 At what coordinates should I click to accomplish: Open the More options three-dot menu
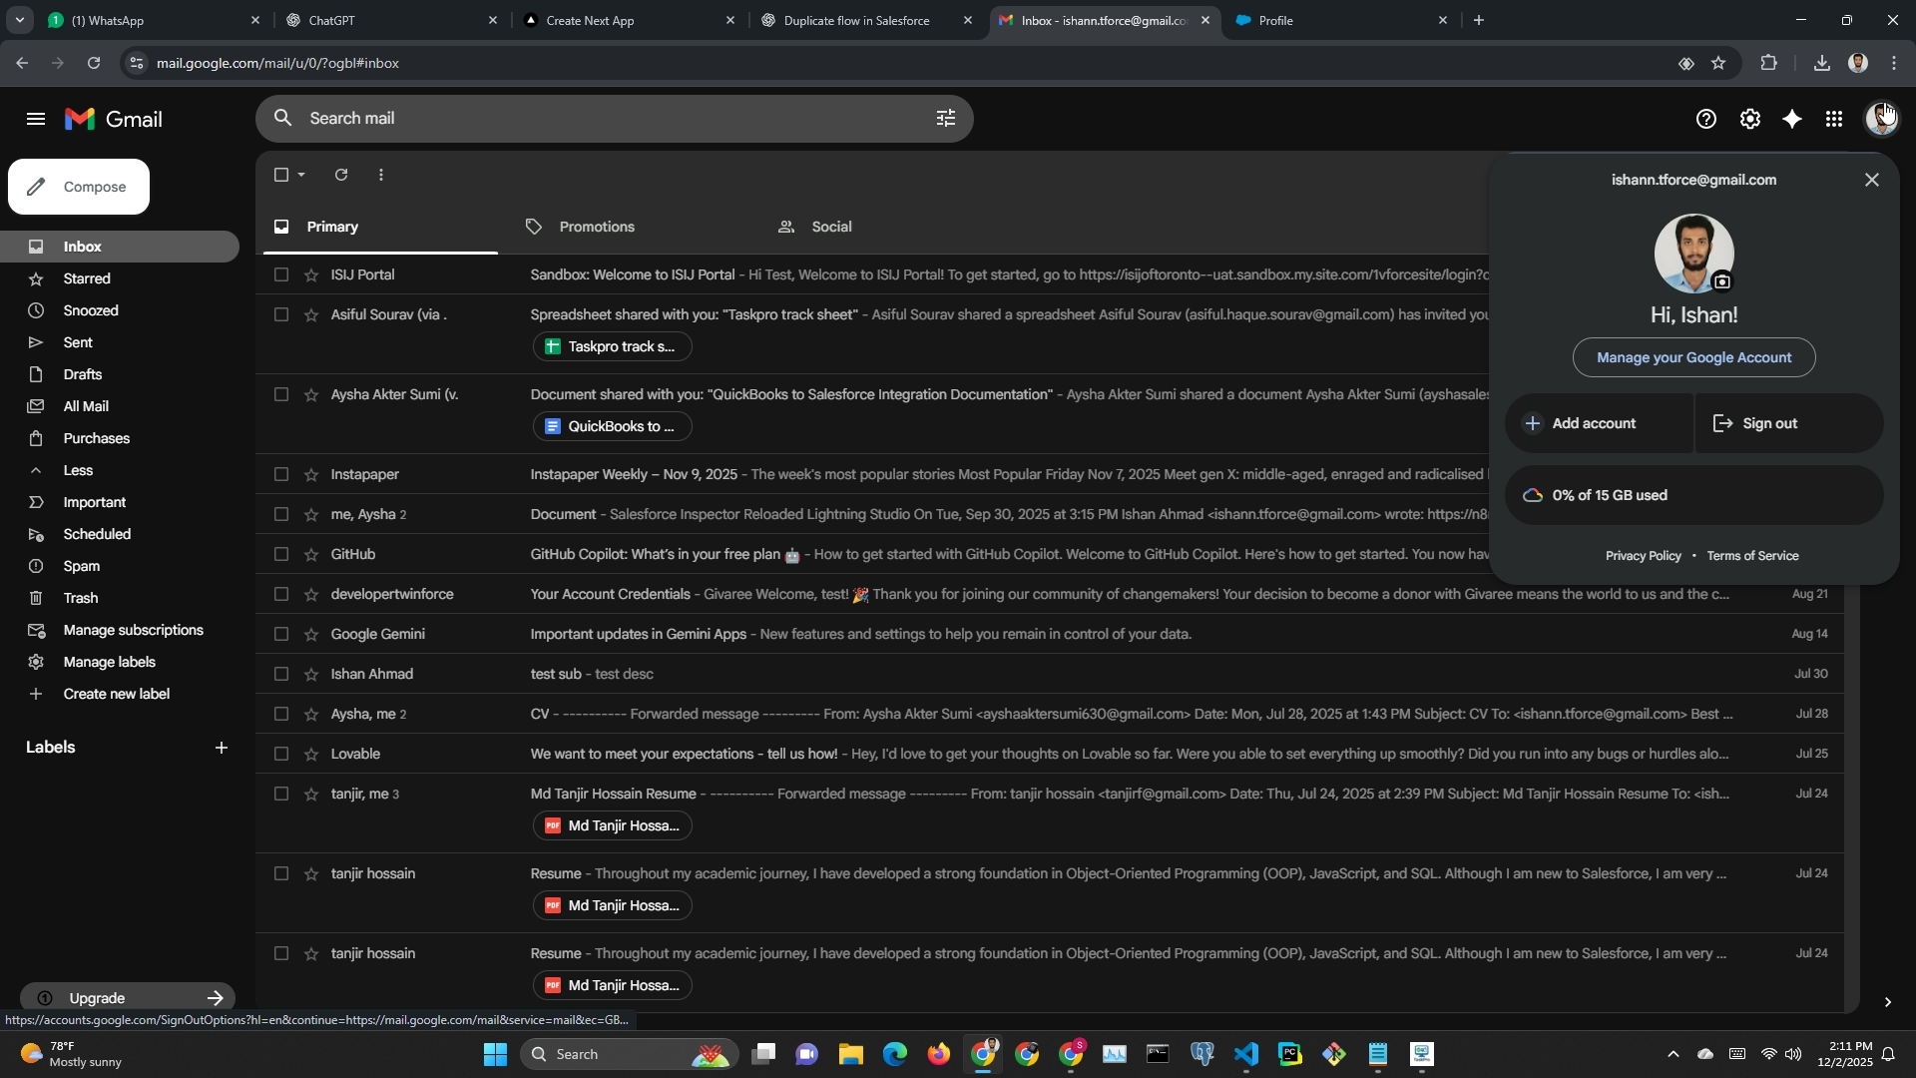pyautogui.click(x=381, y=175)
